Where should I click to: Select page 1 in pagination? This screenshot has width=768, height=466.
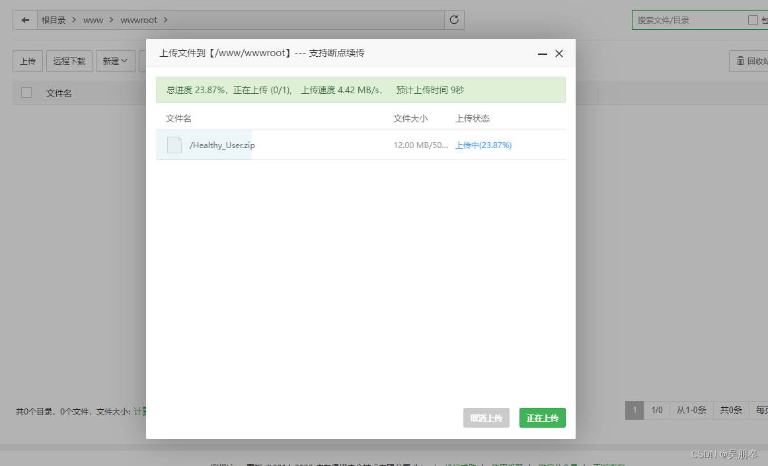[x=634, y=410]
